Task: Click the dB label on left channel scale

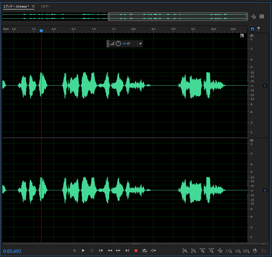Action: 252,36
